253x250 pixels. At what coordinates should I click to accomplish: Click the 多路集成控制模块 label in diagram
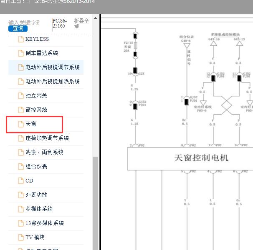pyautogui.click(x=225, y=35)
